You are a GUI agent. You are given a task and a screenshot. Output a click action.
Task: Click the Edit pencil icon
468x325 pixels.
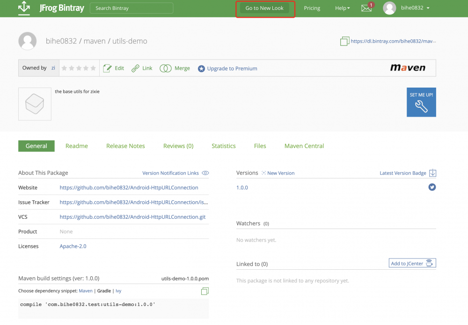[107, 68]
